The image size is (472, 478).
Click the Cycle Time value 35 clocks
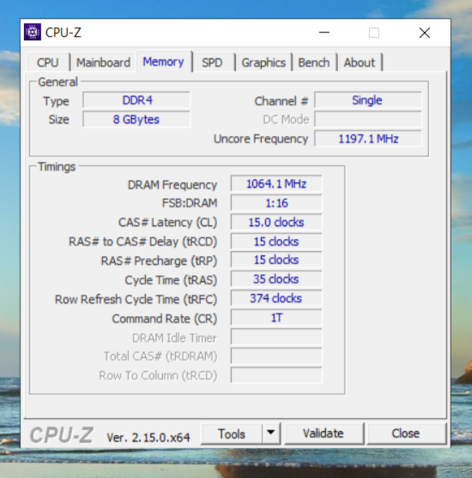[x=276, y=279]
